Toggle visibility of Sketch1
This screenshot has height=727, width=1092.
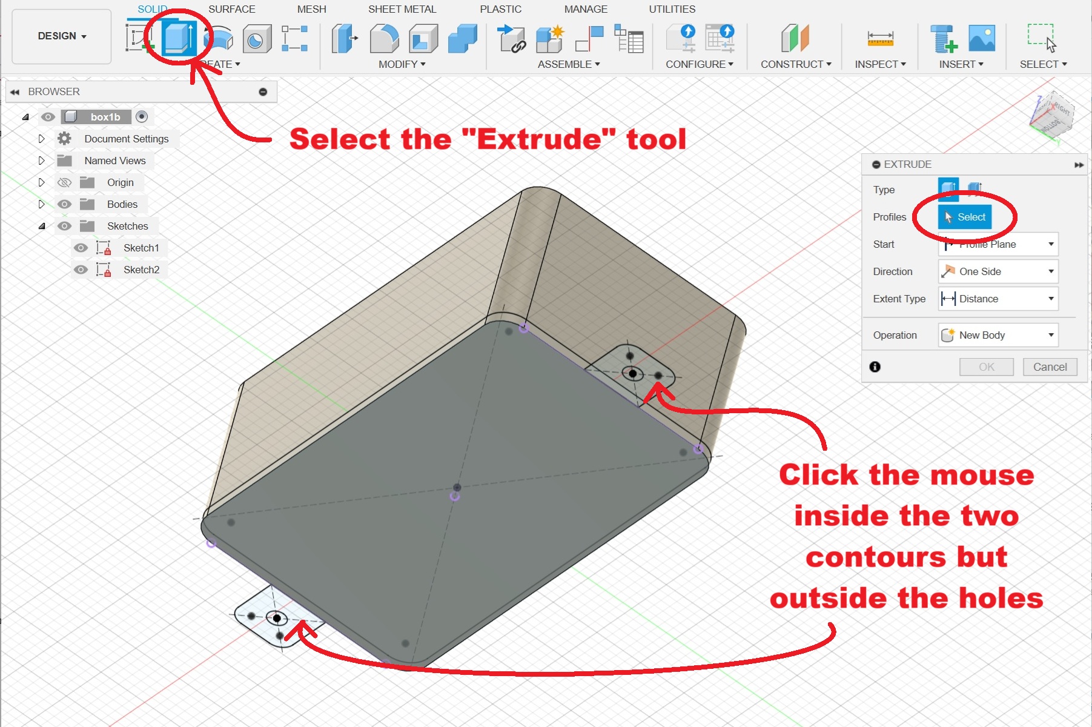pyautogui.click(x=81, y=248)
